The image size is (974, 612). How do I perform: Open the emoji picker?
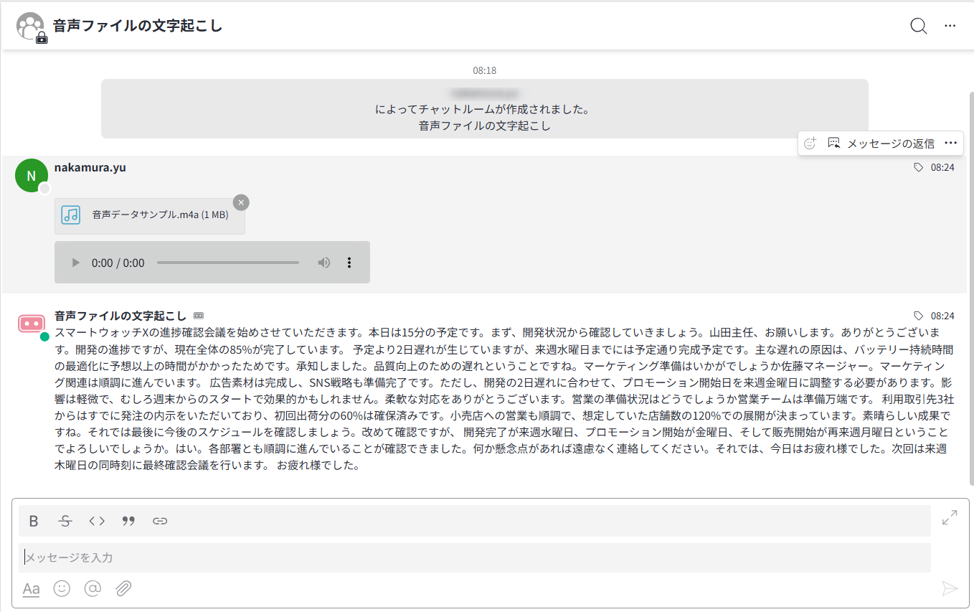point(62,589)
